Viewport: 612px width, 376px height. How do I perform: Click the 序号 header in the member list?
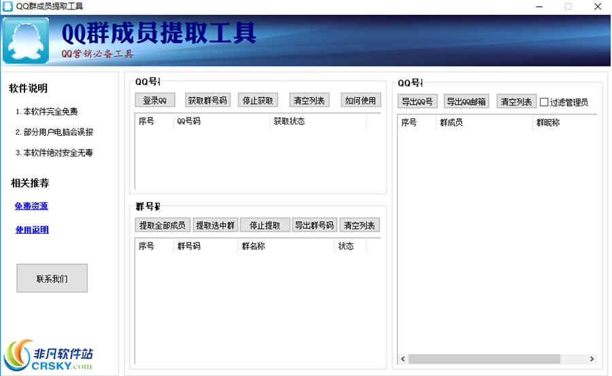click(417, 122)
